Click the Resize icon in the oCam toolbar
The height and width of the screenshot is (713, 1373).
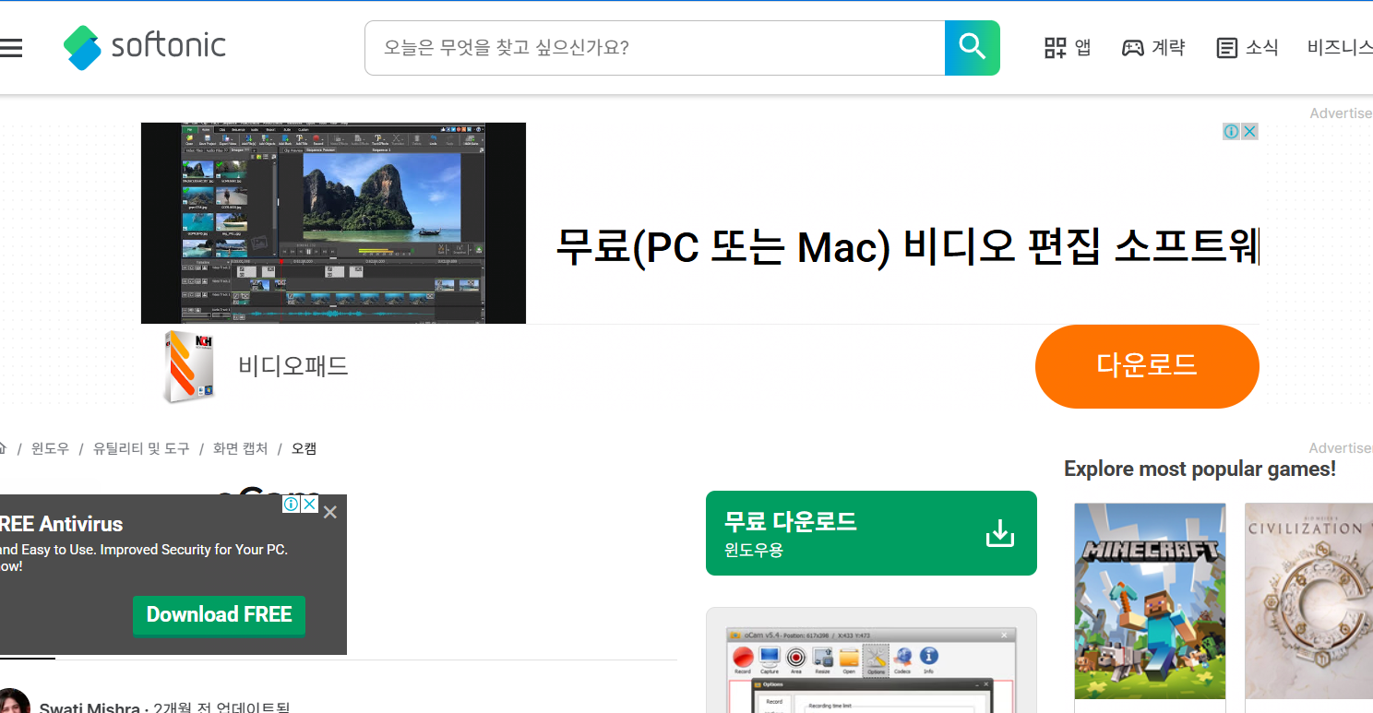click(822, 657)
